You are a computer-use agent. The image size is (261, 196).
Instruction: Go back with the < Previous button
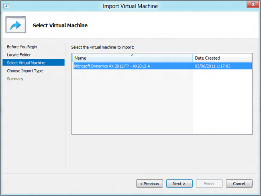point(149,184)
